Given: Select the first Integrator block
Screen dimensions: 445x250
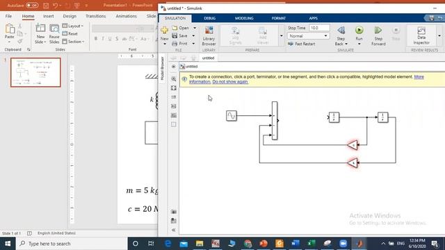Looking at the screenshot, I should point(334,117).
